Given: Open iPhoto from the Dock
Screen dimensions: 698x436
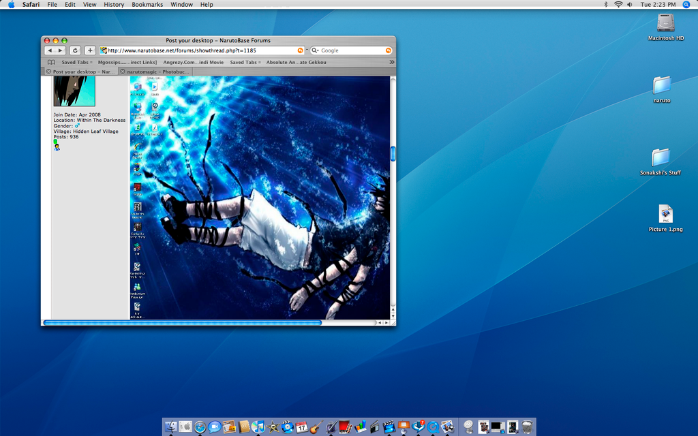Looking at the screenshot, I should click(x=447, y=427).
